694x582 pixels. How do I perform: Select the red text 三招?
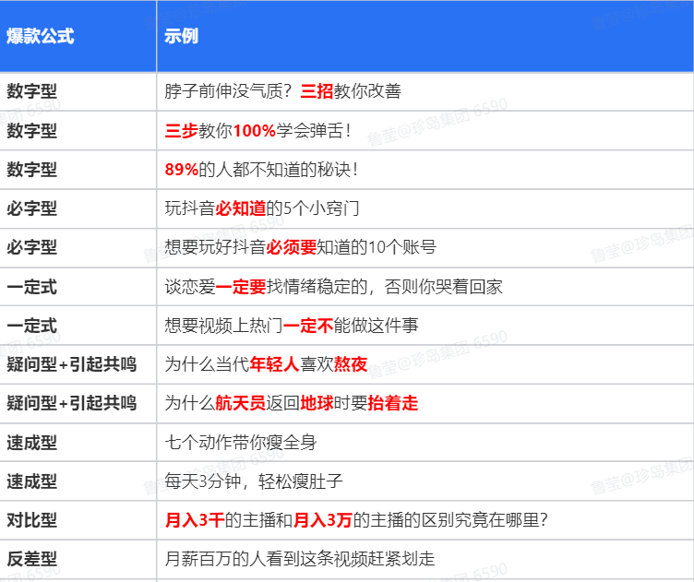(x=316, y=91)
